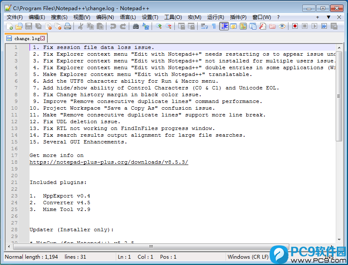
Task: Click the Open file folder icon
Action: 19,27
